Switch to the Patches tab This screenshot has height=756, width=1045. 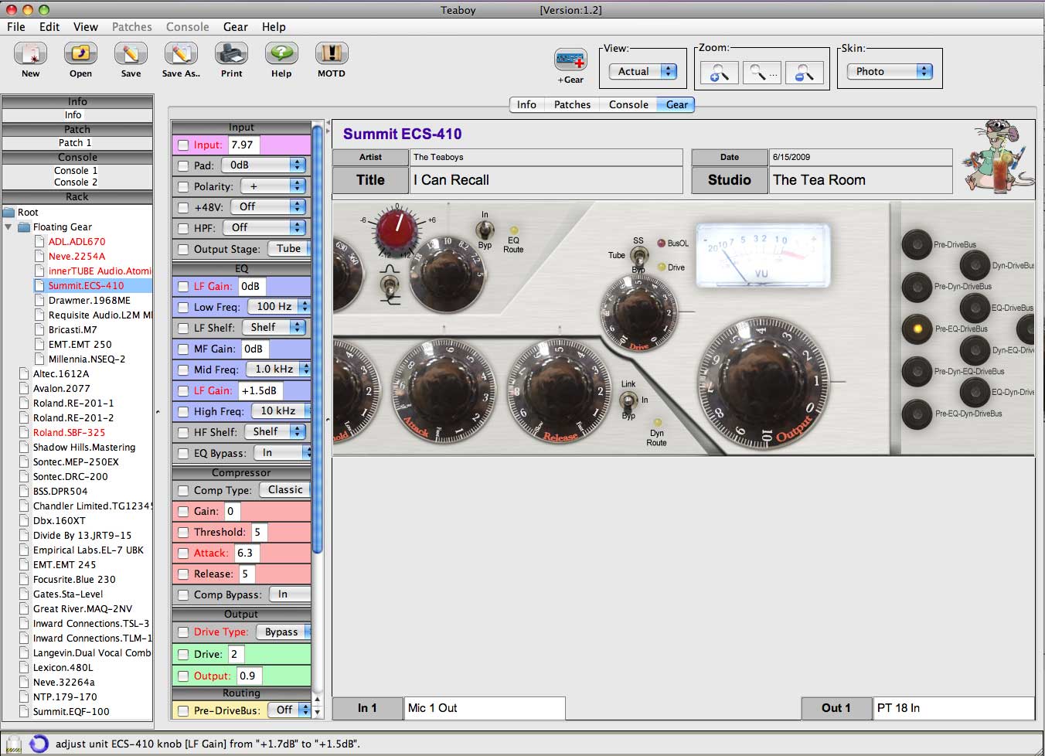[x=572, y=104]
